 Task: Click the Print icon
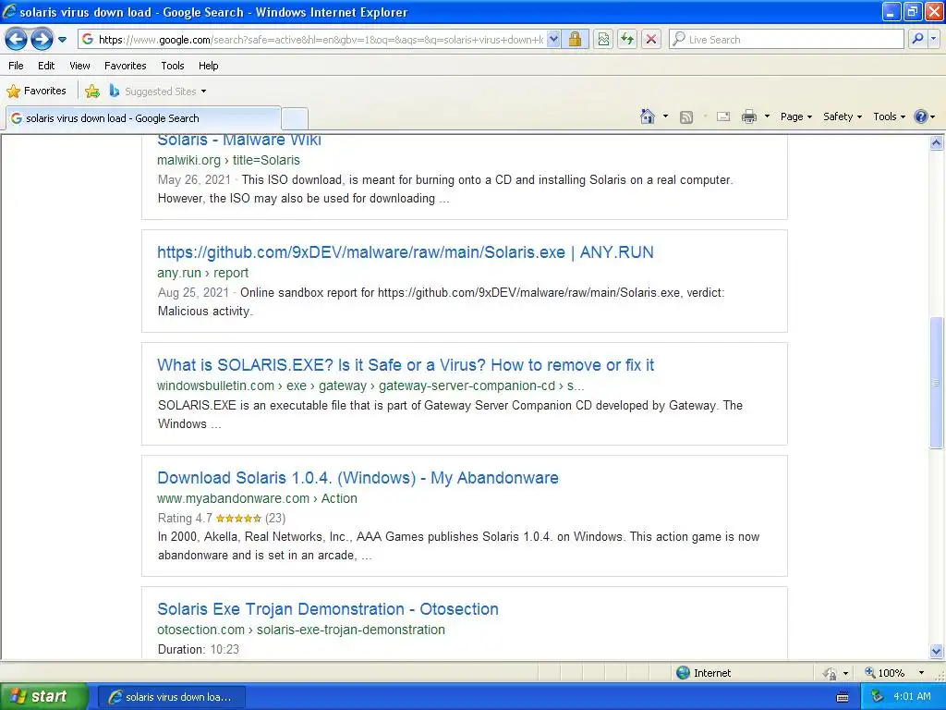748,116
